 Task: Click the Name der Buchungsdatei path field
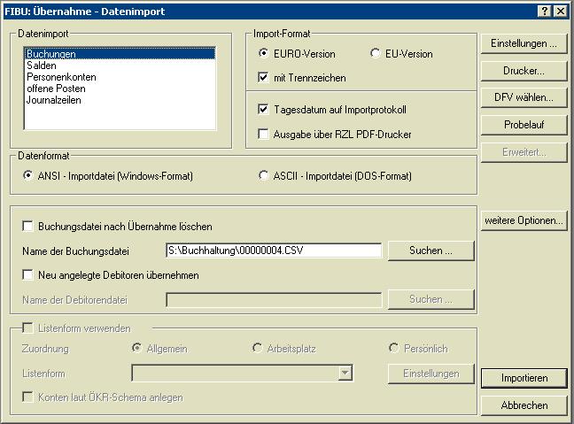click(x=273, y=251)
